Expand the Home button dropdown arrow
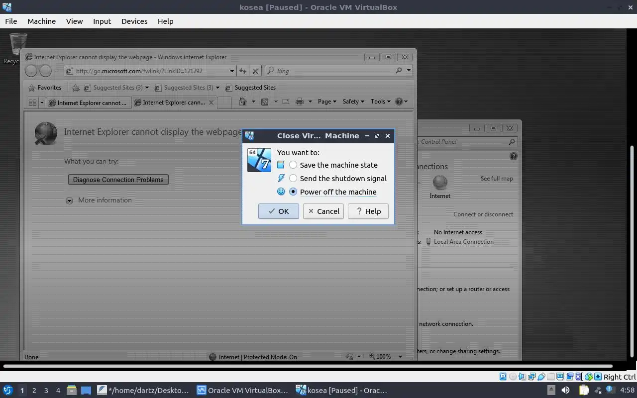The width and height of the screenshot is (637, 398). pos(253,101)
